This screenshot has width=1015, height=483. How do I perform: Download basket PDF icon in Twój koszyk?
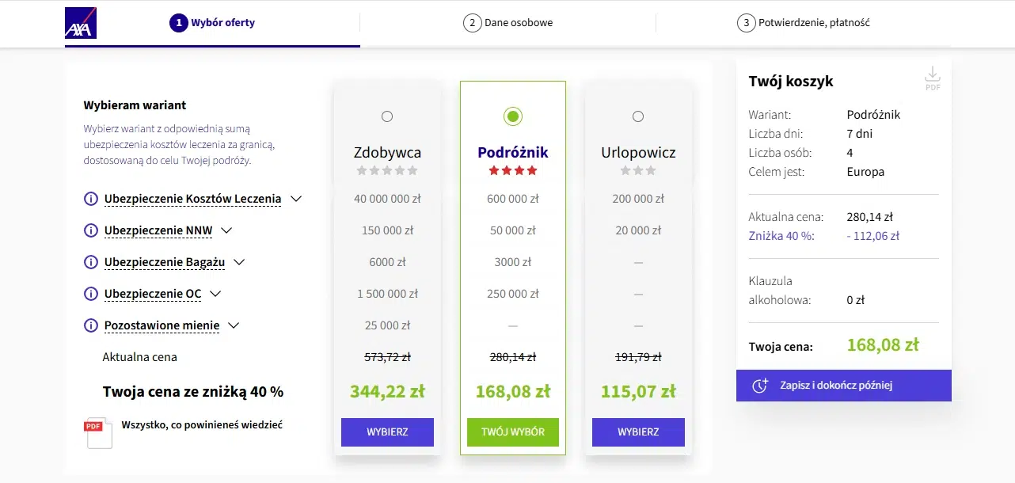(x=933, y=78)
